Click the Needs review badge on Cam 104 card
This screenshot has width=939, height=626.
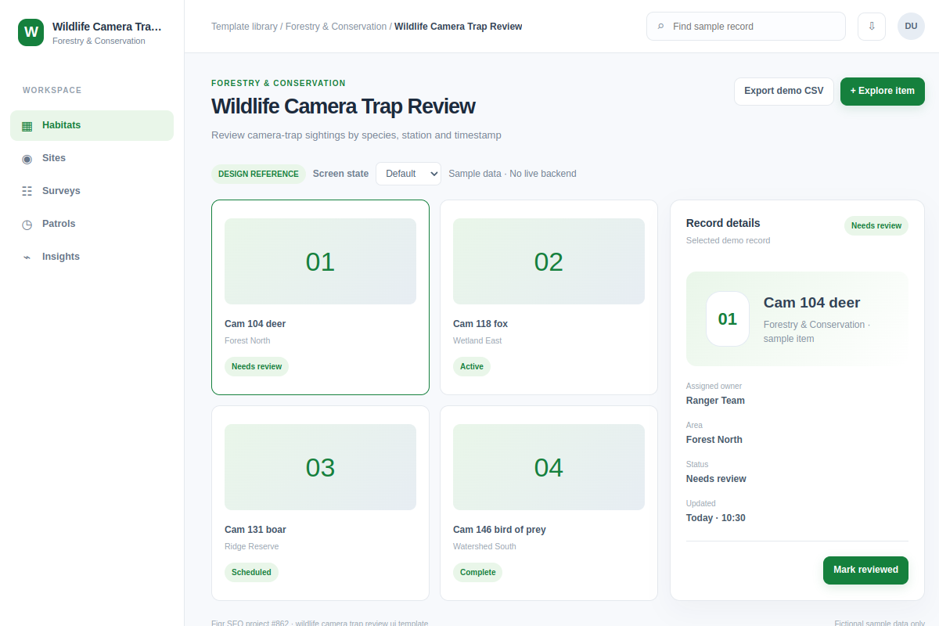(257, 366)
